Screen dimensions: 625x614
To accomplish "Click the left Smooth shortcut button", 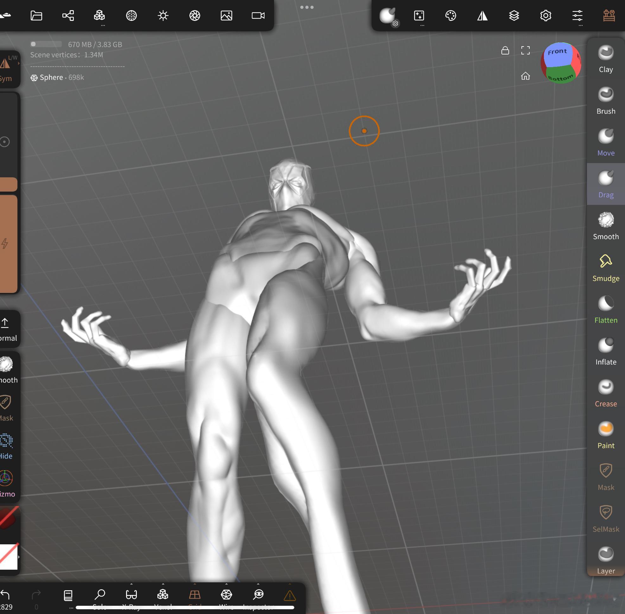I will pyautogui.click(x=8, y=370).
